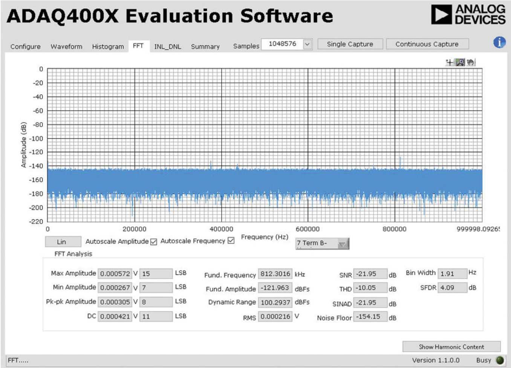Select the pan hand graph tool

[x=470, y=62]
